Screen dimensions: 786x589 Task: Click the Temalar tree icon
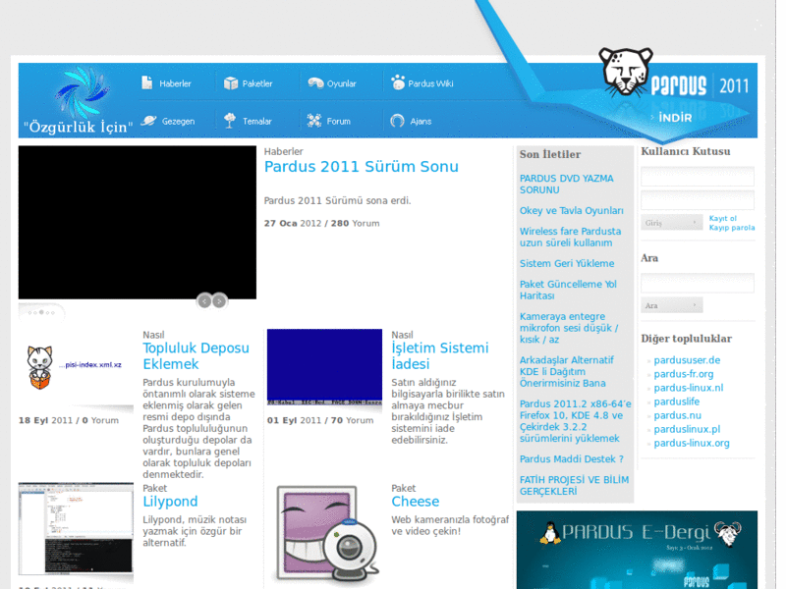click(230, 121)
